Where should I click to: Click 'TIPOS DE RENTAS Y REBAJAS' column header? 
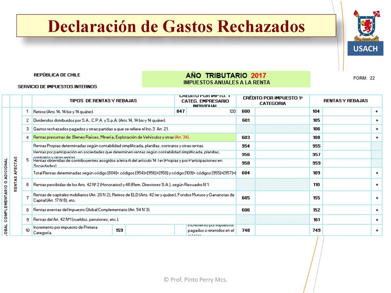(x=103, y=101)
